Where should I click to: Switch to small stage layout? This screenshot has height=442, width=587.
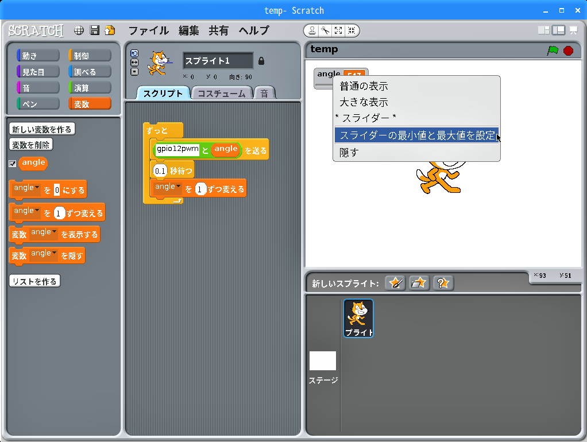point(543,30)
